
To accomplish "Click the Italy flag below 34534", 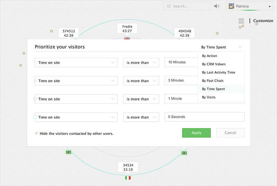I will (128, 178).
